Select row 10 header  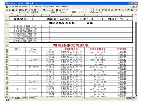pos(7,45)
